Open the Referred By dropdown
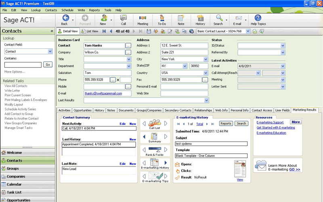This screenshot has width=323, height=202. [x=283, y=53]
